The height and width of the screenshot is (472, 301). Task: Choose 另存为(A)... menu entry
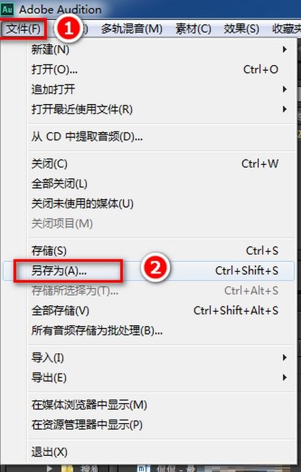pos(149,271)
